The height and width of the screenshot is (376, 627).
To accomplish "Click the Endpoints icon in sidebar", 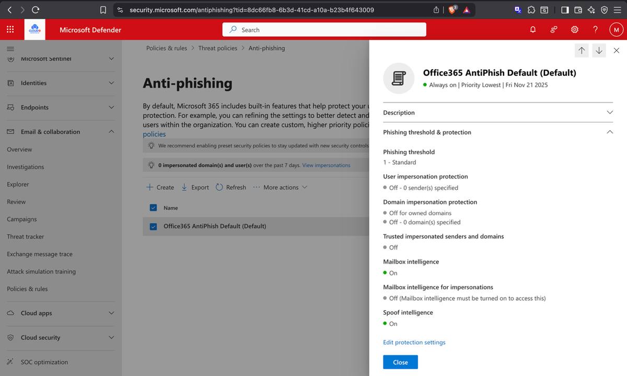I will [10, 107].
